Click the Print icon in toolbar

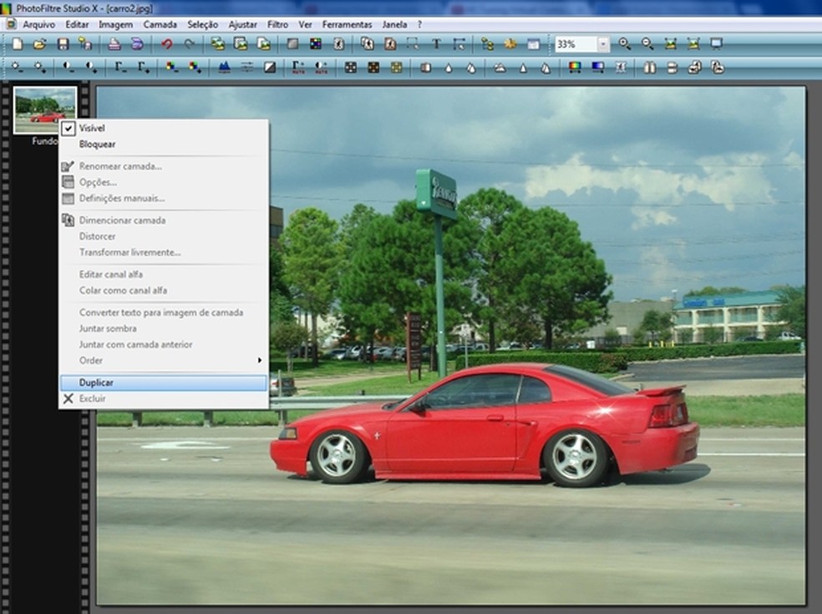[x=113, y=44]
